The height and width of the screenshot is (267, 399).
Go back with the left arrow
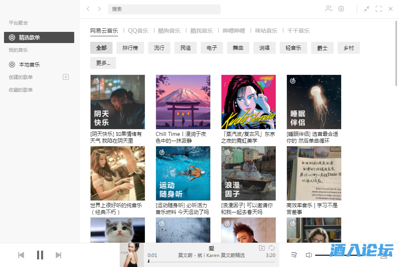[88, 9]
